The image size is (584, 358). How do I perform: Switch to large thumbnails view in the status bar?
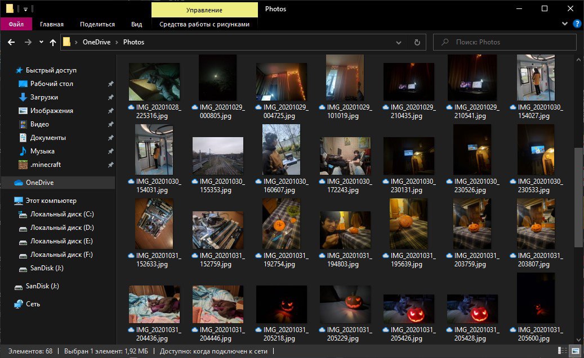tap(576, 351)
